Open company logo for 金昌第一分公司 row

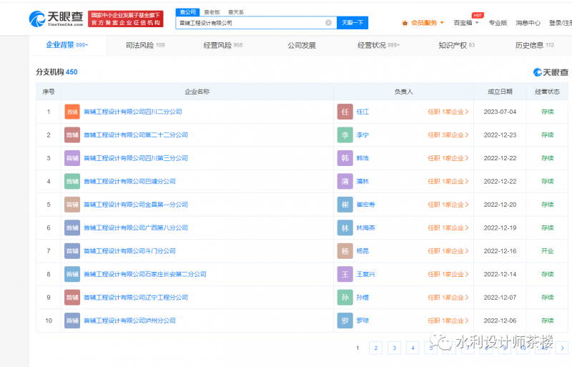click(x=72, y=205)
